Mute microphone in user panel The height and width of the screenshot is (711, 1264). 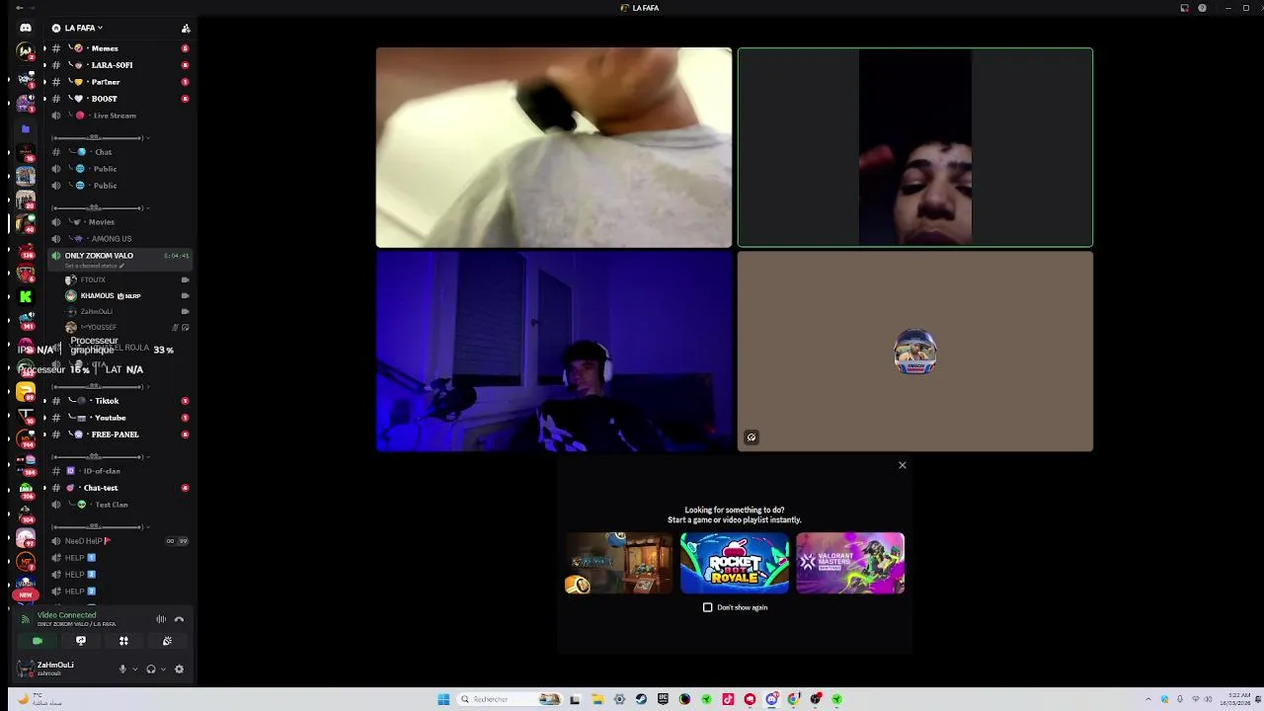coord(122,669)
